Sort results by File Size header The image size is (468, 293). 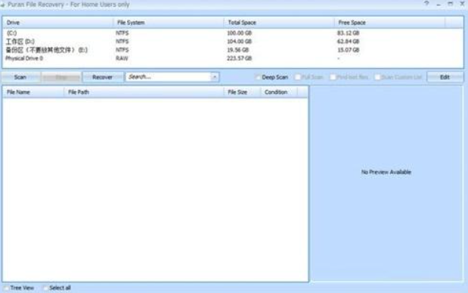pos(242,92)
